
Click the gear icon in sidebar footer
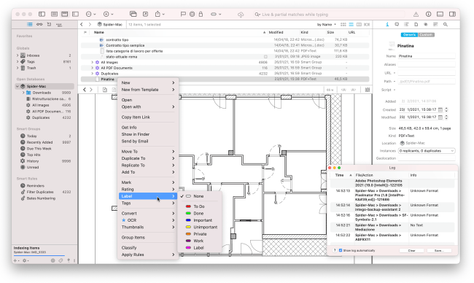(x=25, y=260)
